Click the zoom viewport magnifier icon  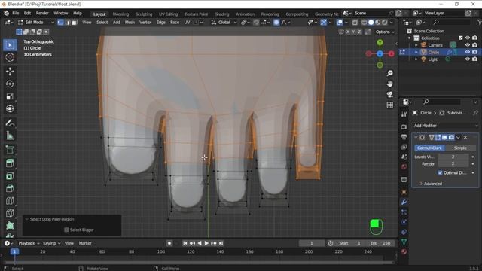pyautogui.click(x=390, y=73)
